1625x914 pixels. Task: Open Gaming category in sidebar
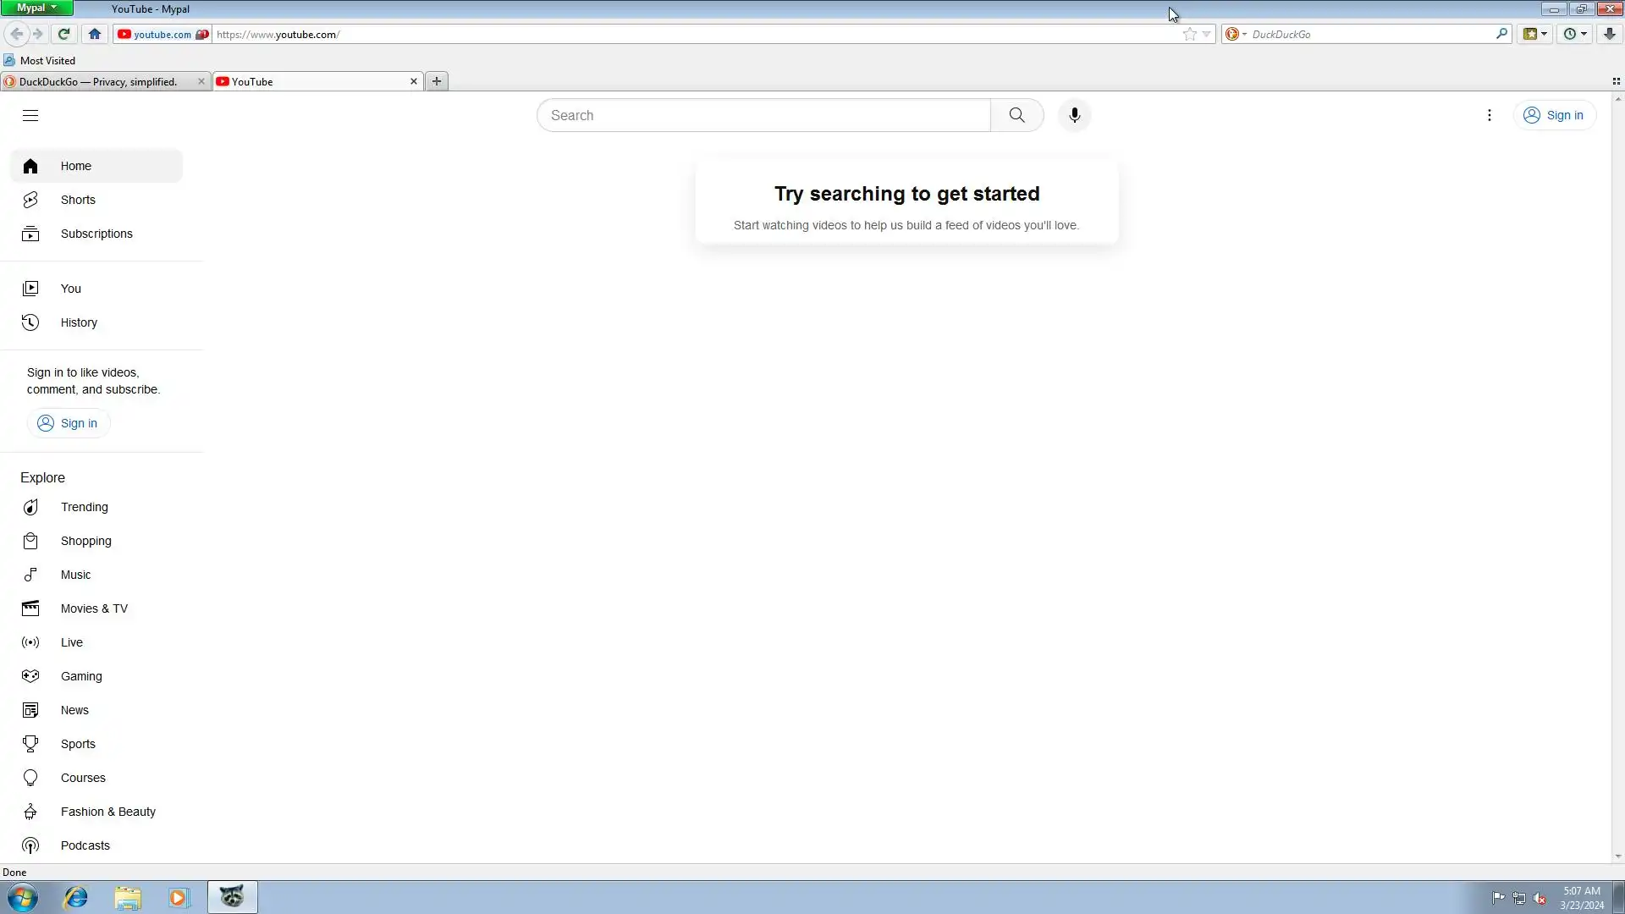click(x=81, y=677)
